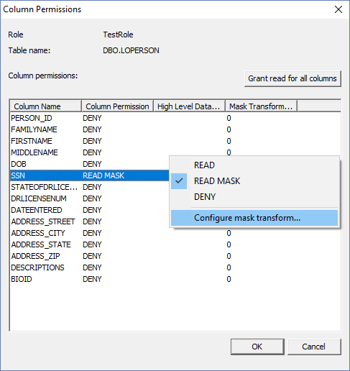The height and width of the screenshot is (371, 350).
Task: Select the PERSON_ID row
Action: pyautogui.click(x=175, y=118)
